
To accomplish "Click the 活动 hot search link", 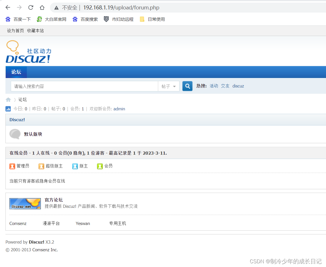I will click(214, 86).
